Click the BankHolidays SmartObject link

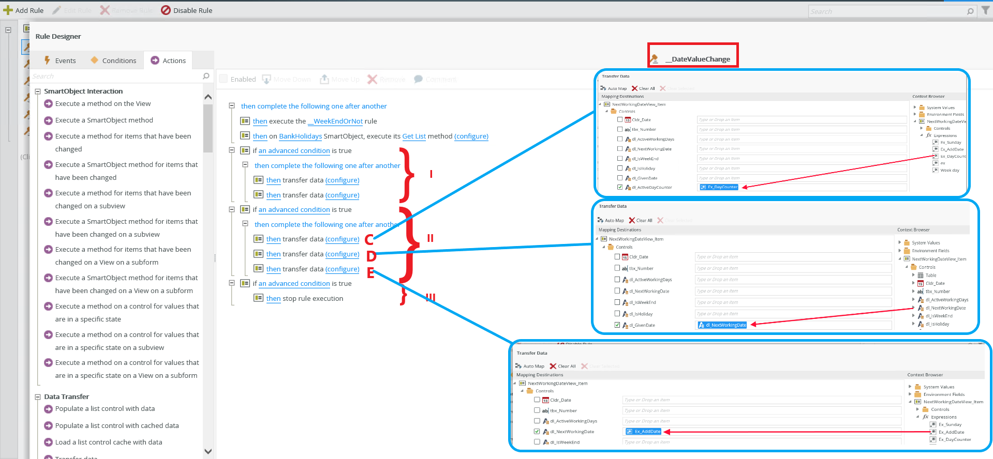click(x=300, y=136)
